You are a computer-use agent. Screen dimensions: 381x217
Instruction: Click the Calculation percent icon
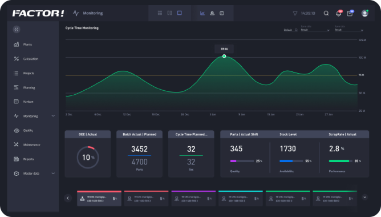pyautogui.click(x=17, y=59)
